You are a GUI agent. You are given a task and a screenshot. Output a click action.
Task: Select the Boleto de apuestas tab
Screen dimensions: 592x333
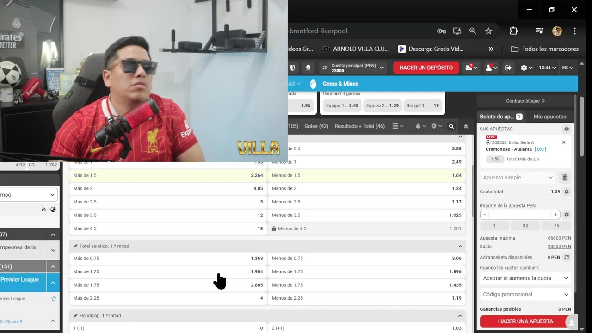point(501,117)
